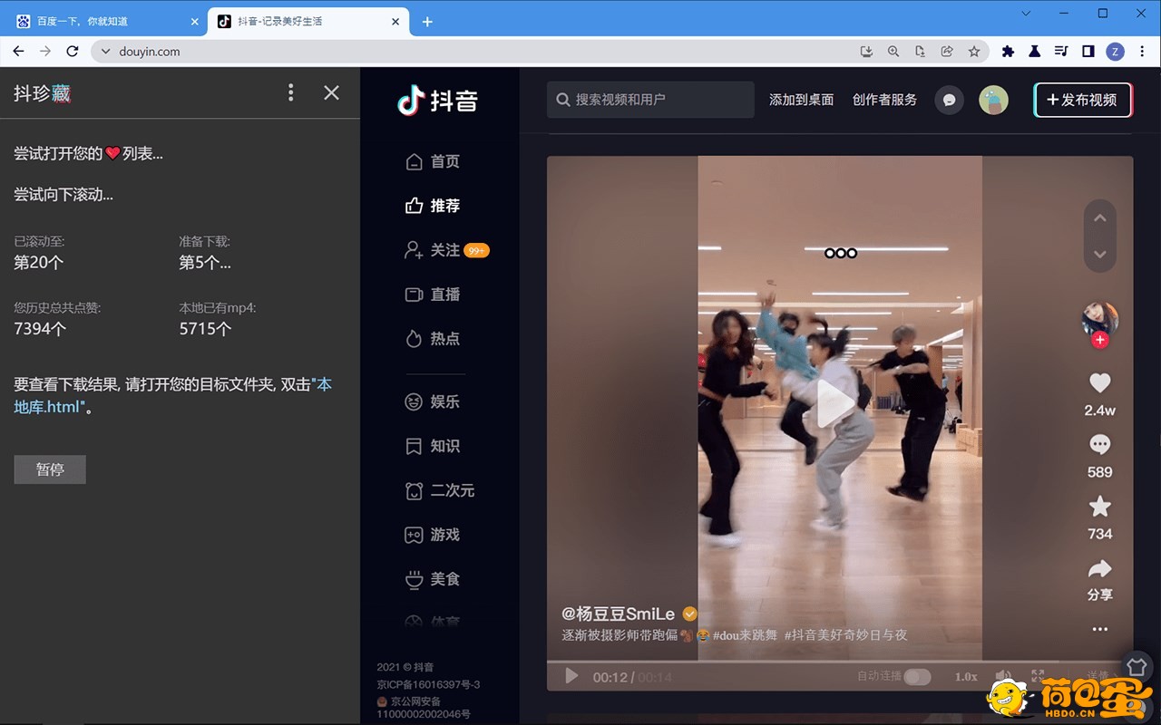Change playback speed 1.0x

(x=966, y=677)
